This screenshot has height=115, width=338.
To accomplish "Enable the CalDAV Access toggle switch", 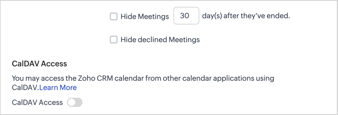I will pyautogui.click(x=75, y=102).
